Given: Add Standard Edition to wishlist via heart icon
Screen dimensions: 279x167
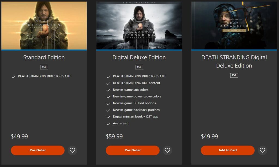Looking at the screenshot, I should 72,150.
